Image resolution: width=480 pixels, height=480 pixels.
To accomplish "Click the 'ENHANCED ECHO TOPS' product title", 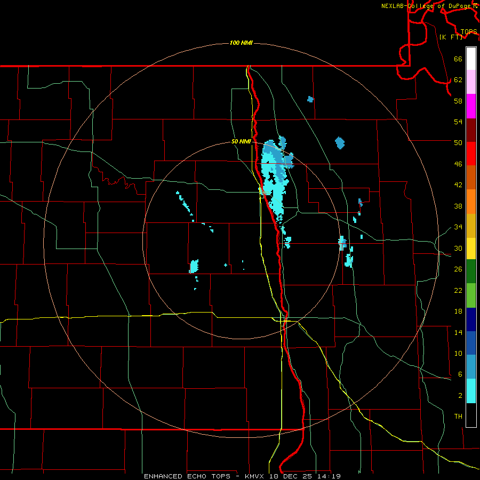I will tap(187, 476).
